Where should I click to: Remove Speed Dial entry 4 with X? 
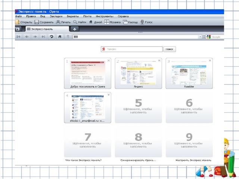109,95
